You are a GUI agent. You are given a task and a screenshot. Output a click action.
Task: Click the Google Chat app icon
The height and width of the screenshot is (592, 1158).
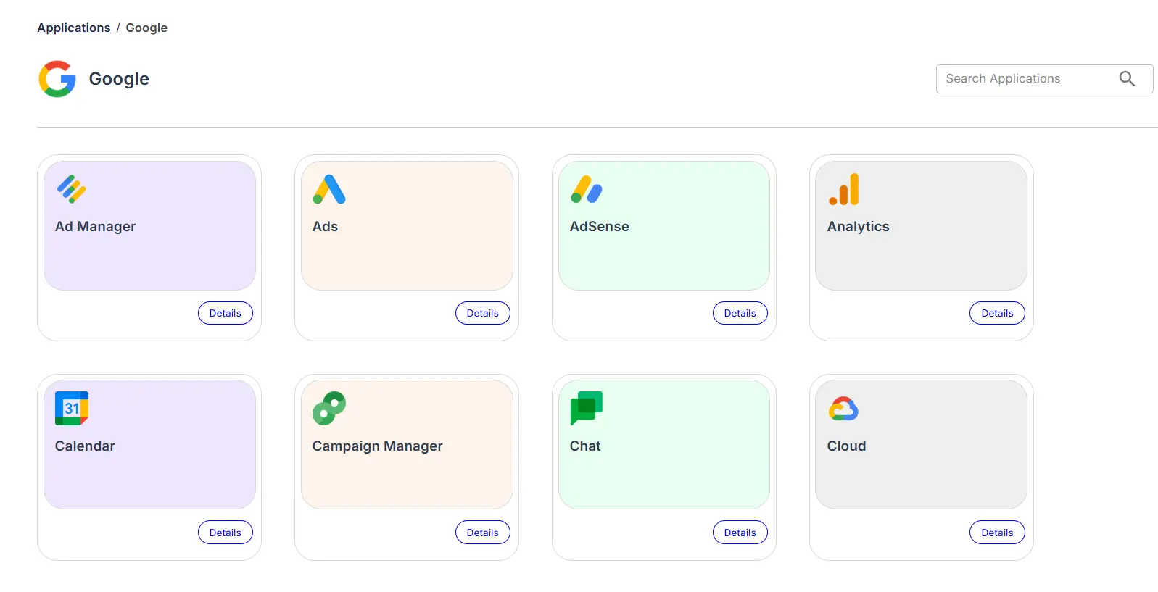587,409
